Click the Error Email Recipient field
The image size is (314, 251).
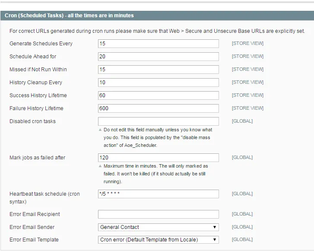point(158,214)
